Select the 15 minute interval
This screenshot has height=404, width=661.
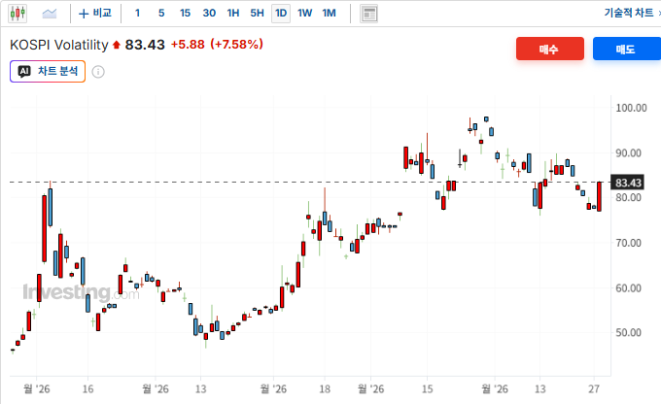tap(185, 14)
